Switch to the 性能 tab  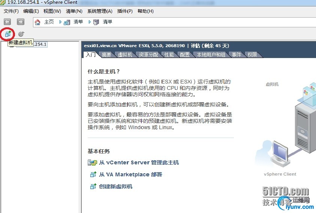click(x=169, y=55)
